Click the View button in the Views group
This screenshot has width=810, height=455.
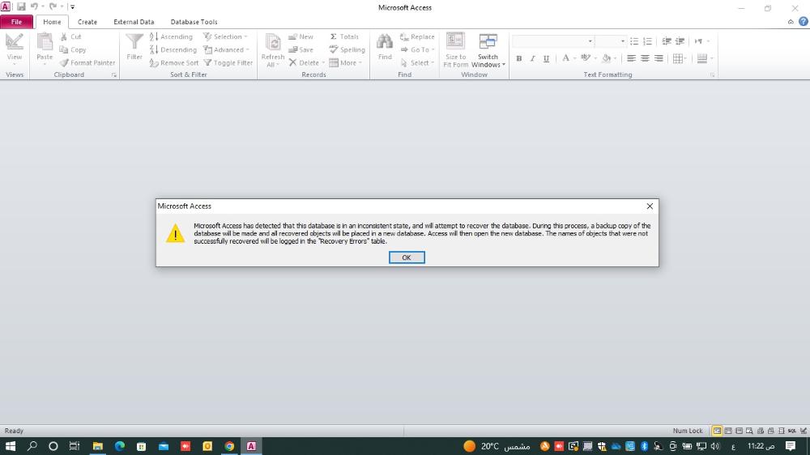[x=15, y=48]
